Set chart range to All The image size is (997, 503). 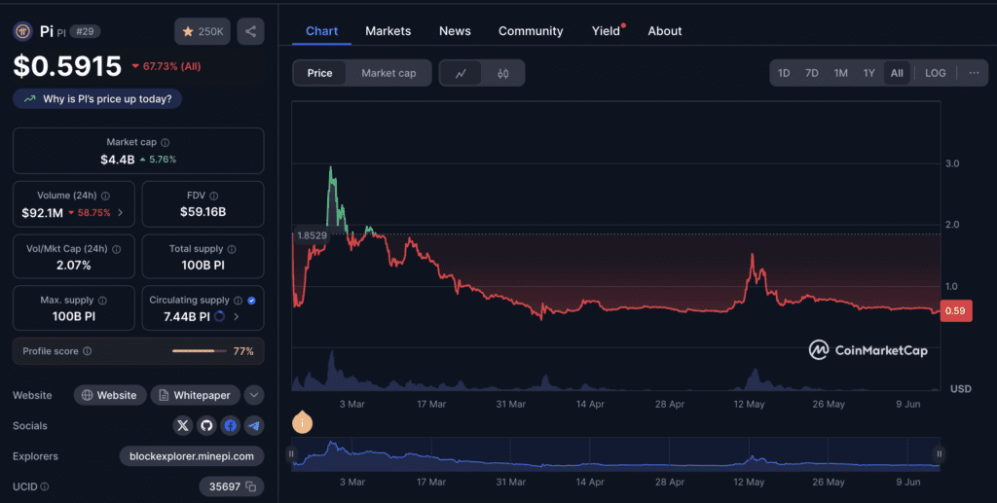pyautogui.click(x=897, y=73)
